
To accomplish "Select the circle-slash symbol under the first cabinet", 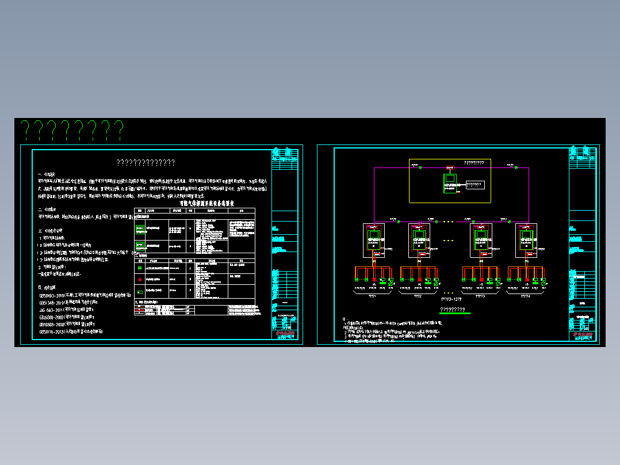I will pos(391,284).
